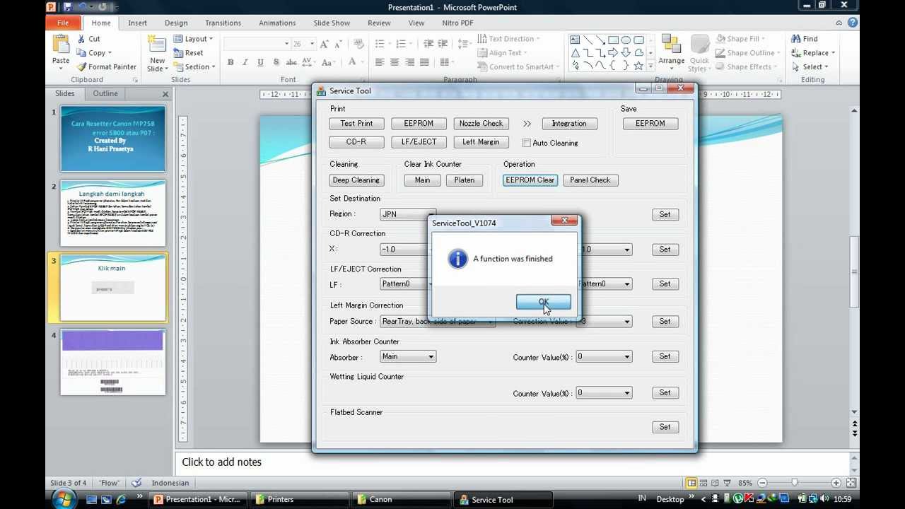The image size is (905, 509).
Task: Click Set for the Ink Absorber Counter
Action: [x=665, y=356]
